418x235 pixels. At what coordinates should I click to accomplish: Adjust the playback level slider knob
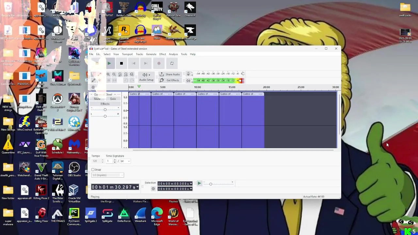pos(241,81)
